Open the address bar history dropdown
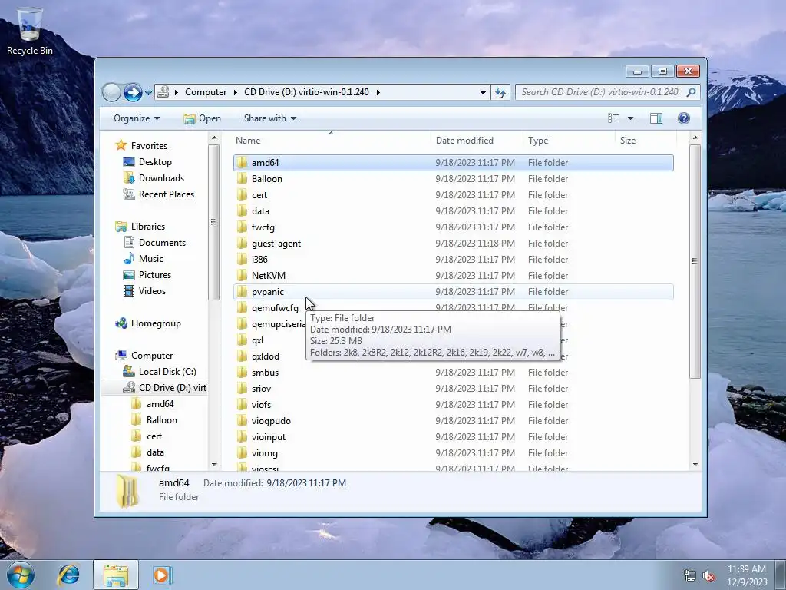The height and width of the screenshot is (590, 786). [483, 92]
